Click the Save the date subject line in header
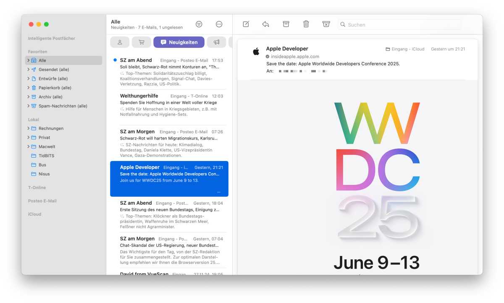The width and height of the screenshot is (504, 303). click(x=333, y=64)
